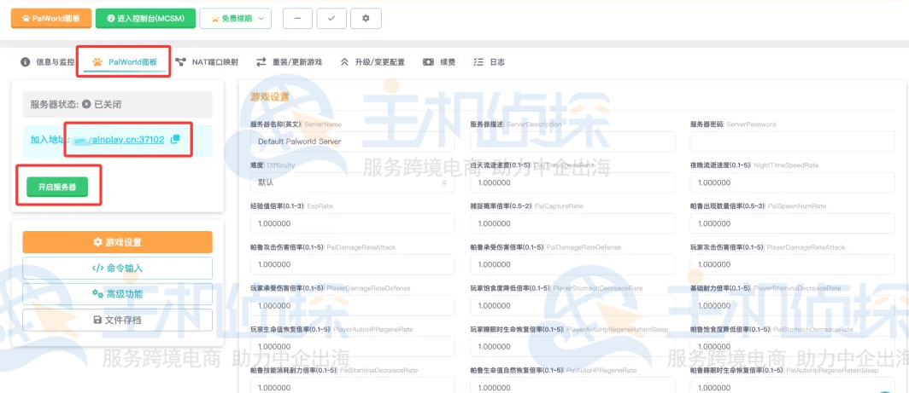This screenshot has height=393, width=909.
Task: Click the PalDamageRateAttack input field
Action: [353, 264]
